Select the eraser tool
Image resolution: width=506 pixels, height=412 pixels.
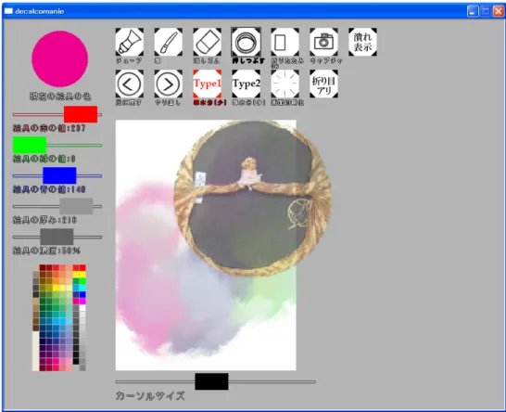[x=208, y=42]
